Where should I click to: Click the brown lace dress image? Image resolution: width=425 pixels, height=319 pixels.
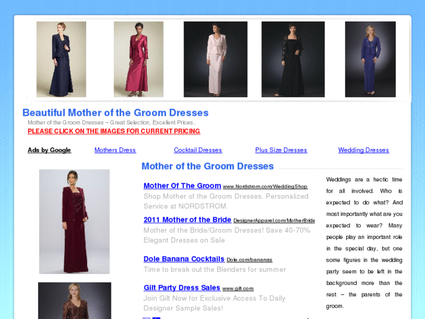(75, 300)
